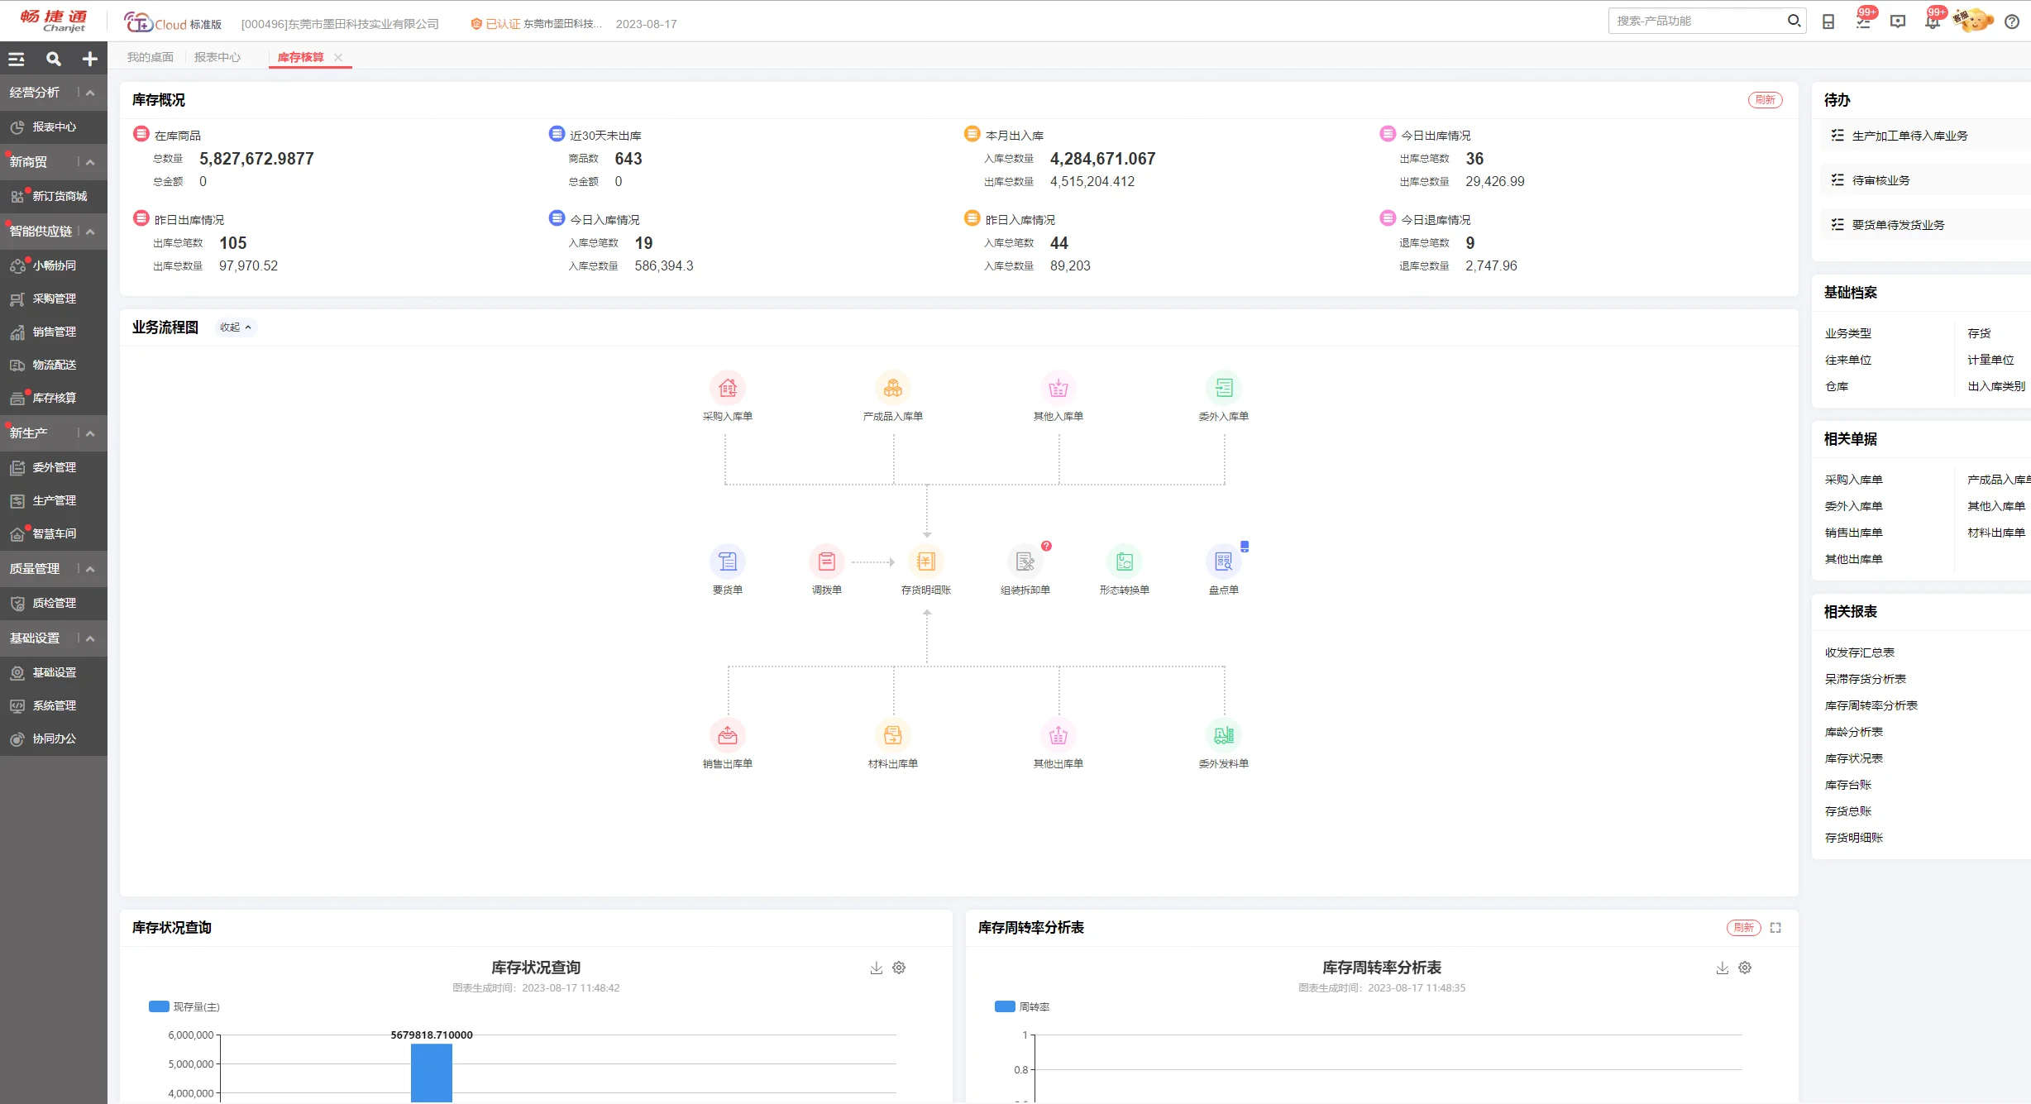This screenshot has width=2031, height=1104.
Task: Open the 采购入库单 flowchart icon
Action: tap(727, 388)
